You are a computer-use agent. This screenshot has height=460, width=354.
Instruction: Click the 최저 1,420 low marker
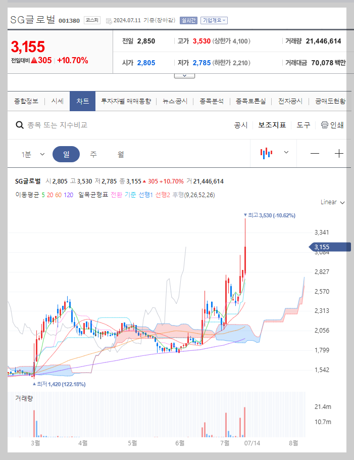[x=59, y=384]
